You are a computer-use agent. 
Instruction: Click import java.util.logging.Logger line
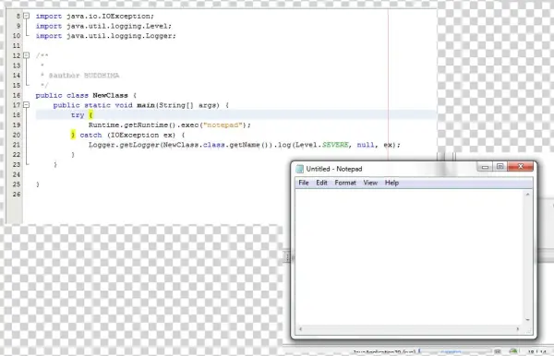pos(105,36)
